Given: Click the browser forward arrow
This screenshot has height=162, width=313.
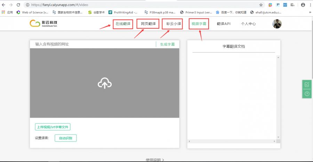Looking at the screenshot, I should pos(11,5).
